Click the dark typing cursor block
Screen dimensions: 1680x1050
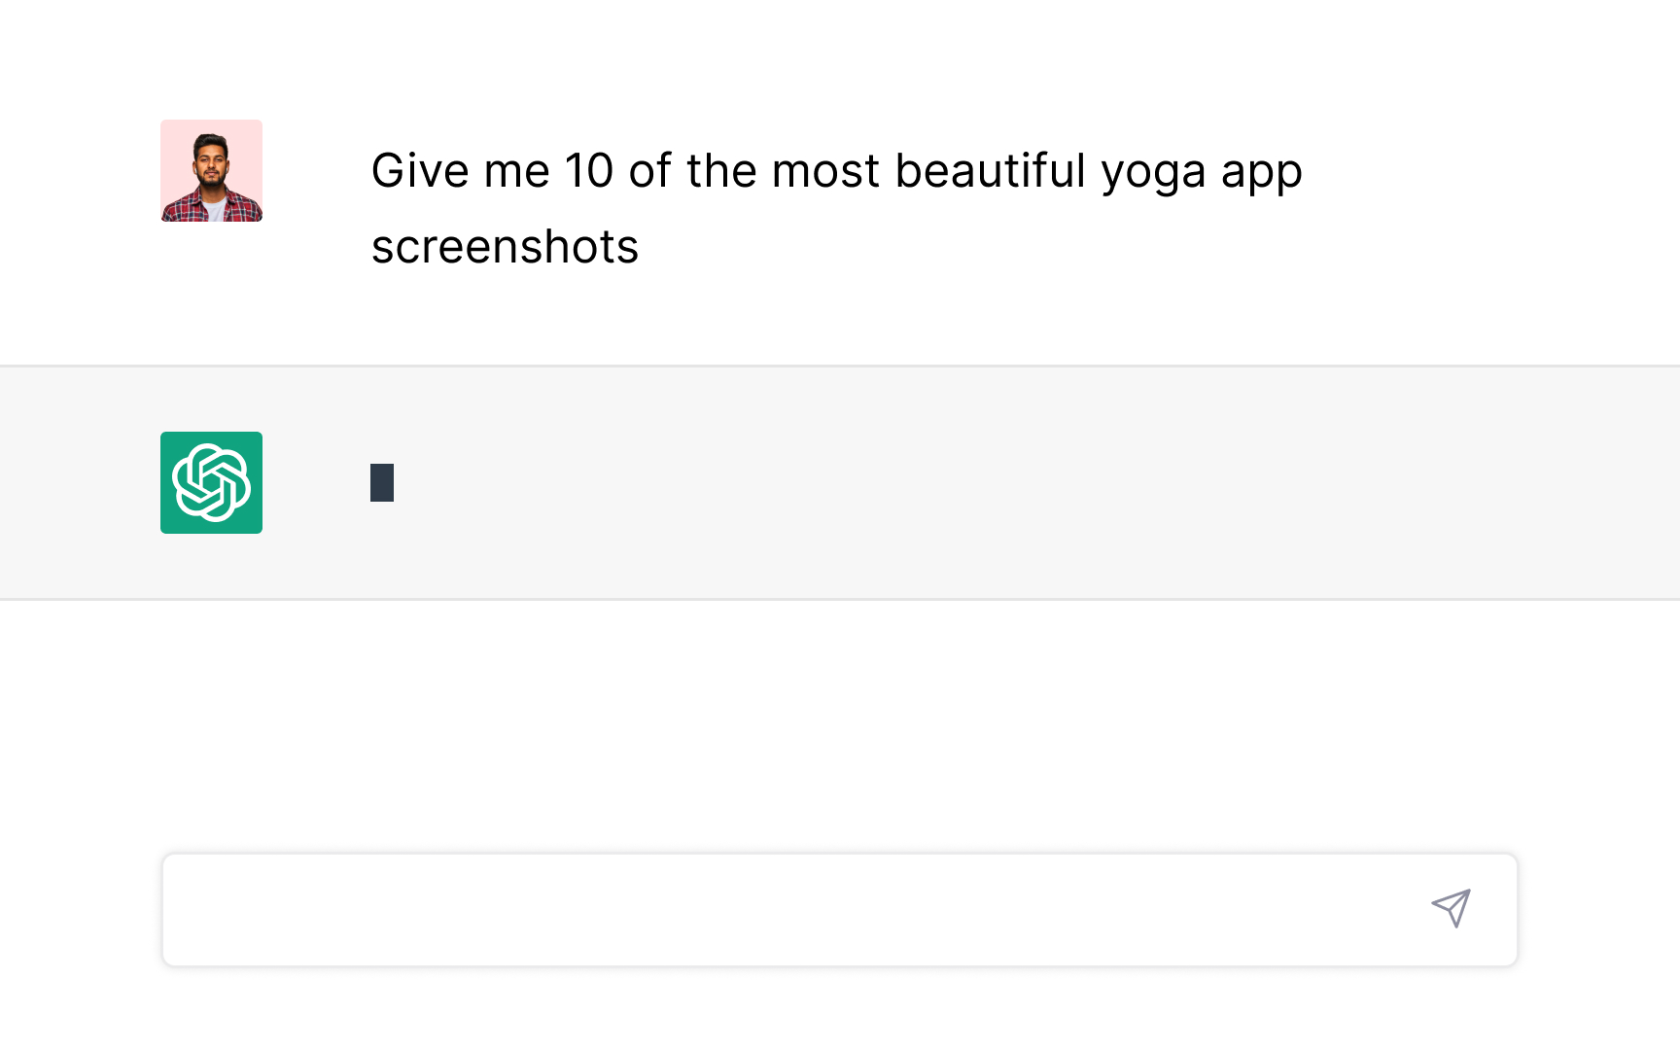pyautogui.click(x=382, y=482)
